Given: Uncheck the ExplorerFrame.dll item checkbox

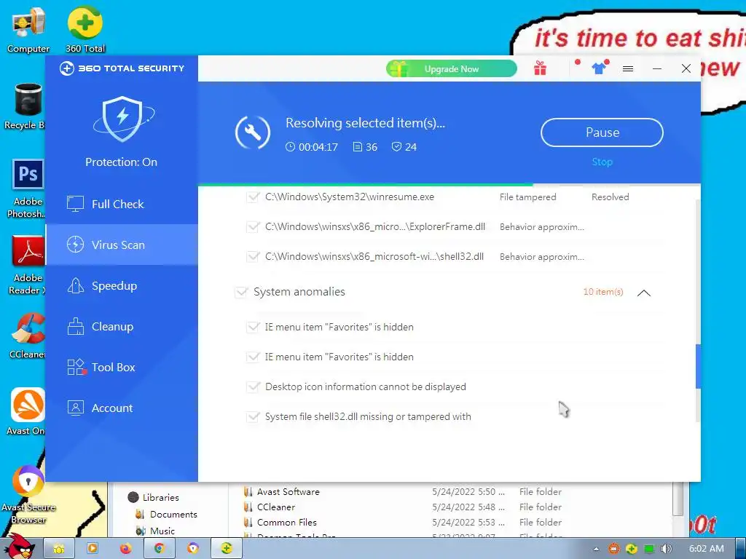Looking at the screenshot, I should point(253,227).
